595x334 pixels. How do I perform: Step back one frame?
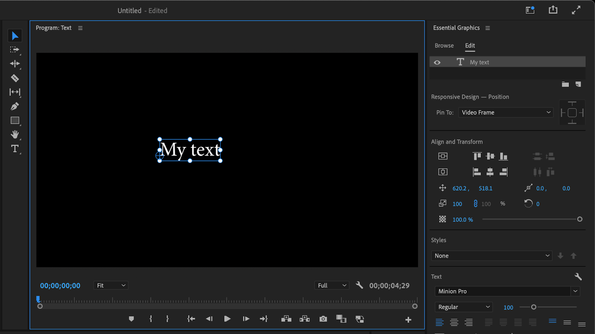[x=209, y=319]
